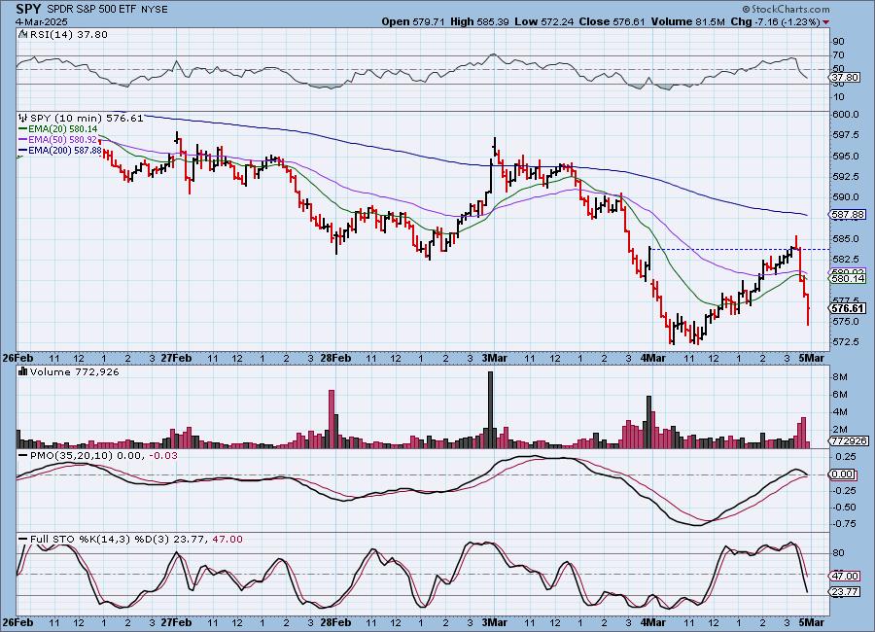Click 4Mar on the bottom date axis

pos(653,622)
